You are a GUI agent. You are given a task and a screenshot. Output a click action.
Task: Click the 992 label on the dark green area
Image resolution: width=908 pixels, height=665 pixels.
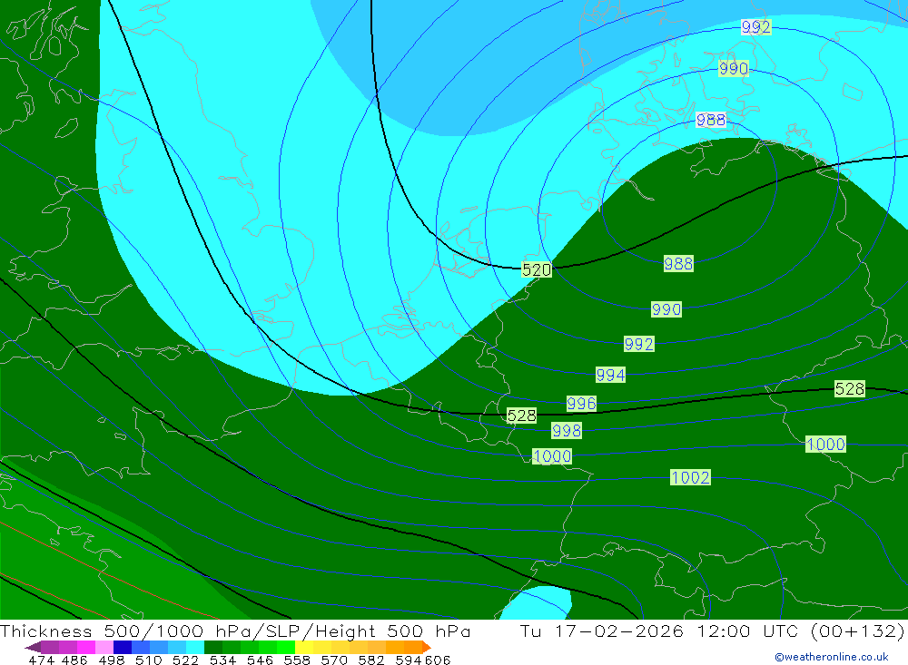[638, 344]
